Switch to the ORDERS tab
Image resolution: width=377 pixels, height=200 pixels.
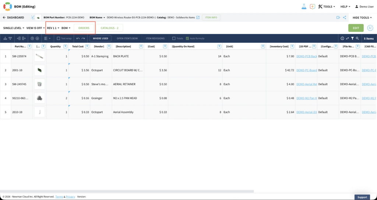point(84,28)
